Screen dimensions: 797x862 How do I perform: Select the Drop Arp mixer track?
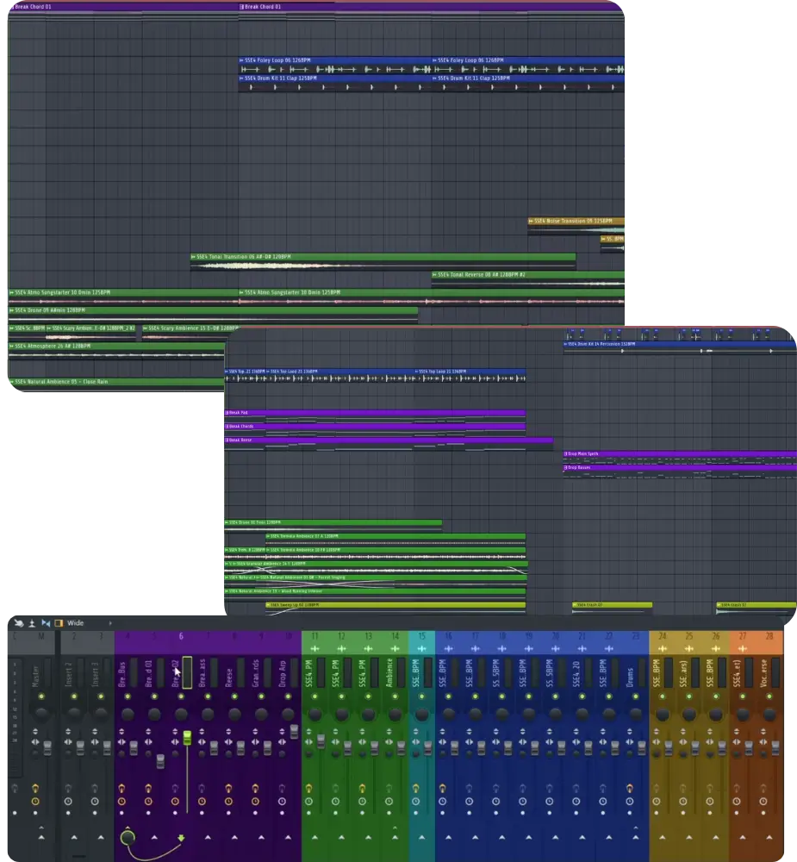point(282,672)
